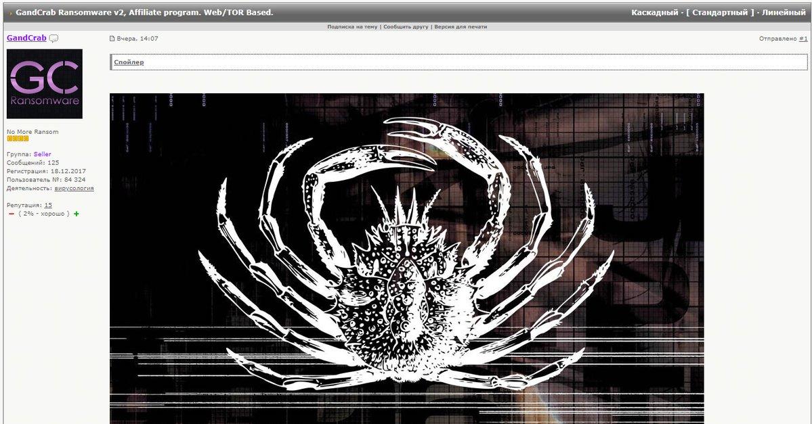Click the crab illustration image in post

406,258
